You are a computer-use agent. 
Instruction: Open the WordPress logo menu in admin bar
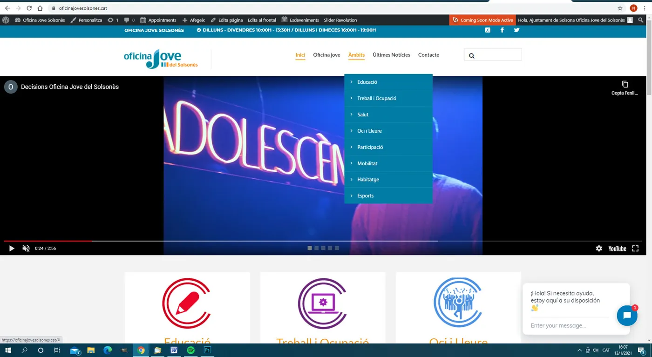tap(6, 20)
